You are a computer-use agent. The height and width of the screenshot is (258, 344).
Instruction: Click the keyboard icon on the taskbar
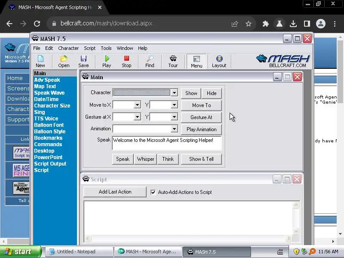coord(280,252)
